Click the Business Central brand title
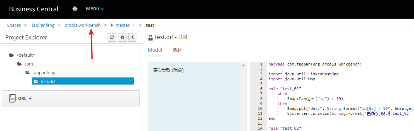 tap(34, 9)
